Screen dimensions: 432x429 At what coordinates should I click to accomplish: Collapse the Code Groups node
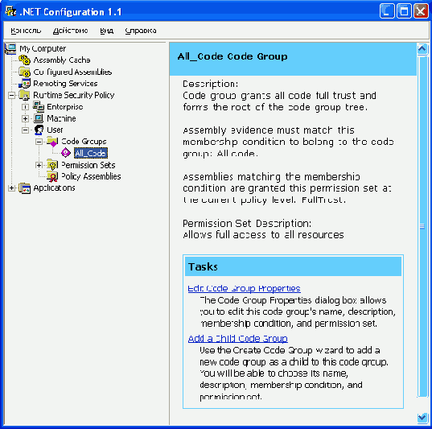pos(39,142)
